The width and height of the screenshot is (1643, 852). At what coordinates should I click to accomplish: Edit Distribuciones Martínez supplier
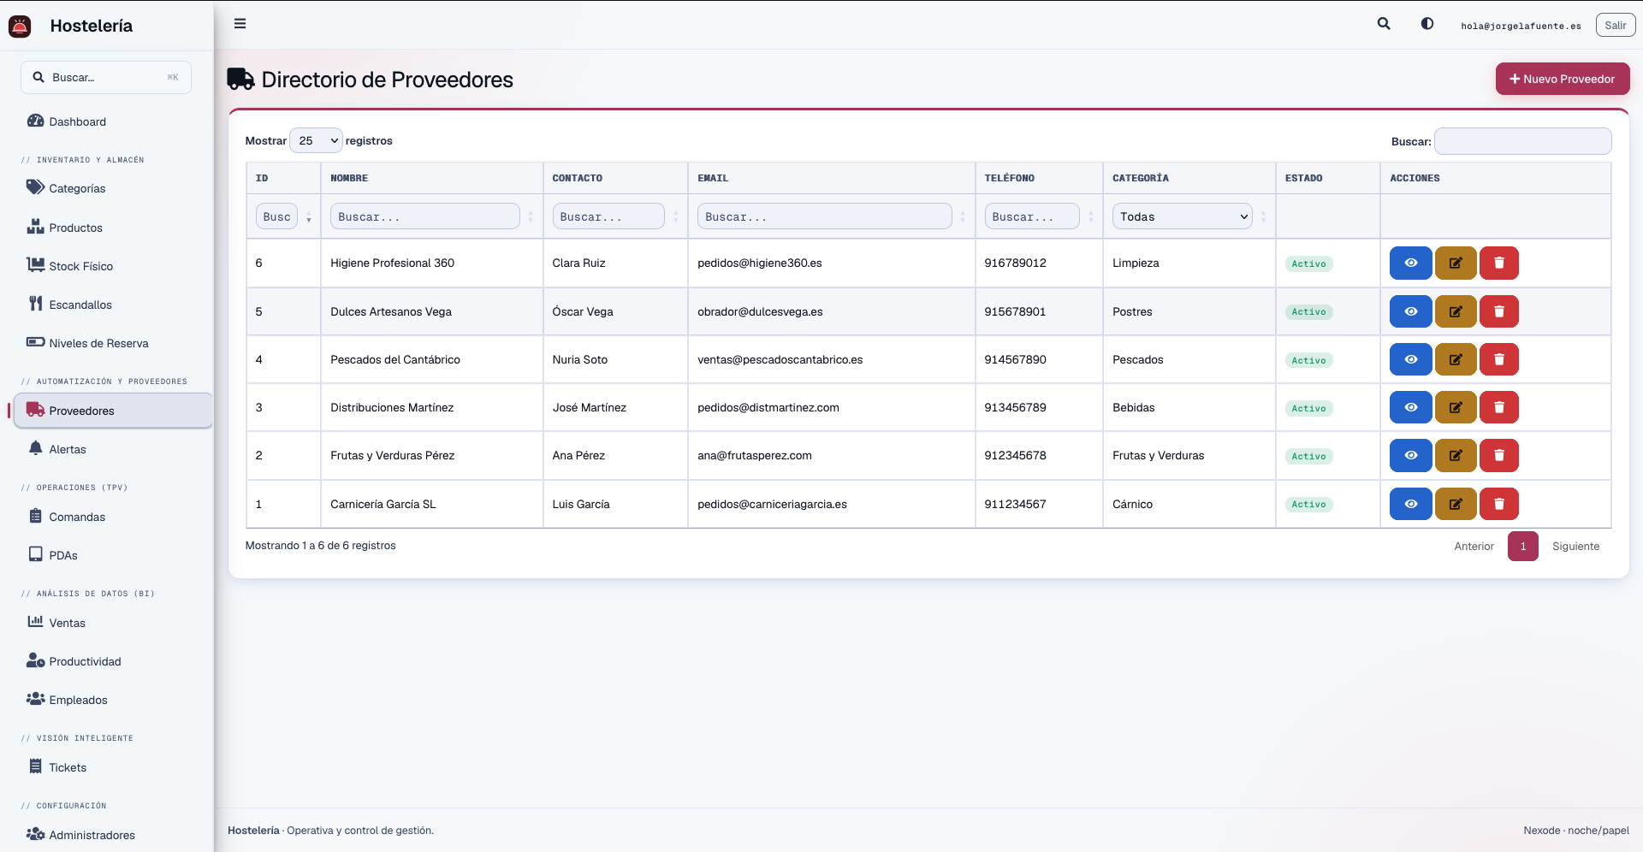[x=1456, y=407]
